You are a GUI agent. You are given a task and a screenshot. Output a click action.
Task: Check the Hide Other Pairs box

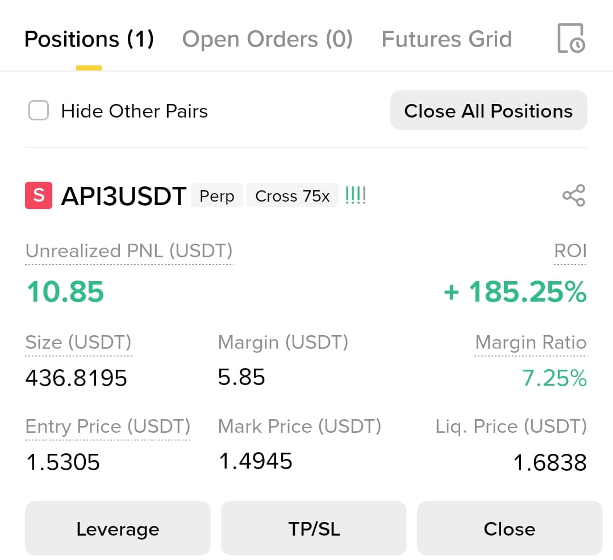click(39, 110)
